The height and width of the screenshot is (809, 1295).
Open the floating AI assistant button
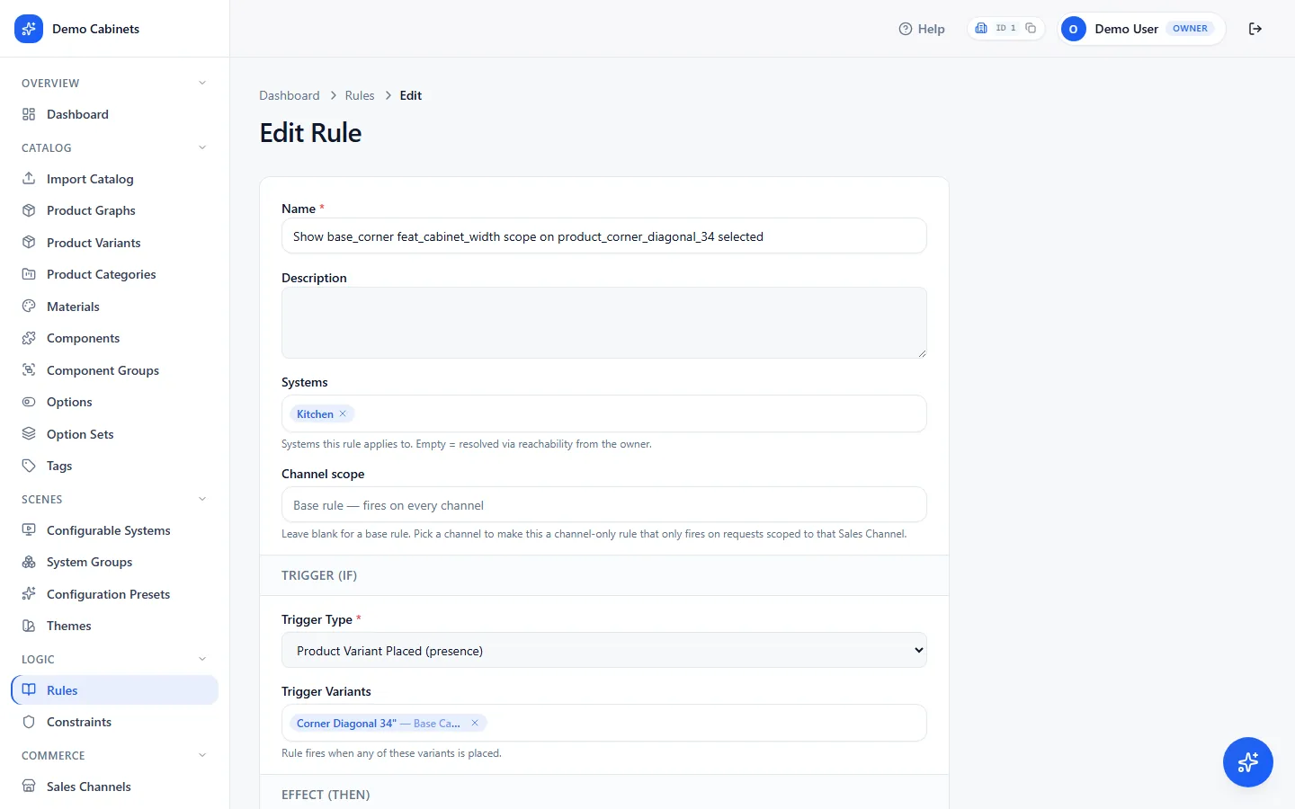(1248, 762)
